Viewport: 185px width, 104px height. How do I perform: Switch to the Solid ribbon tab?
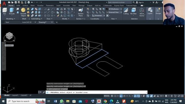click(x=18, y=5)
